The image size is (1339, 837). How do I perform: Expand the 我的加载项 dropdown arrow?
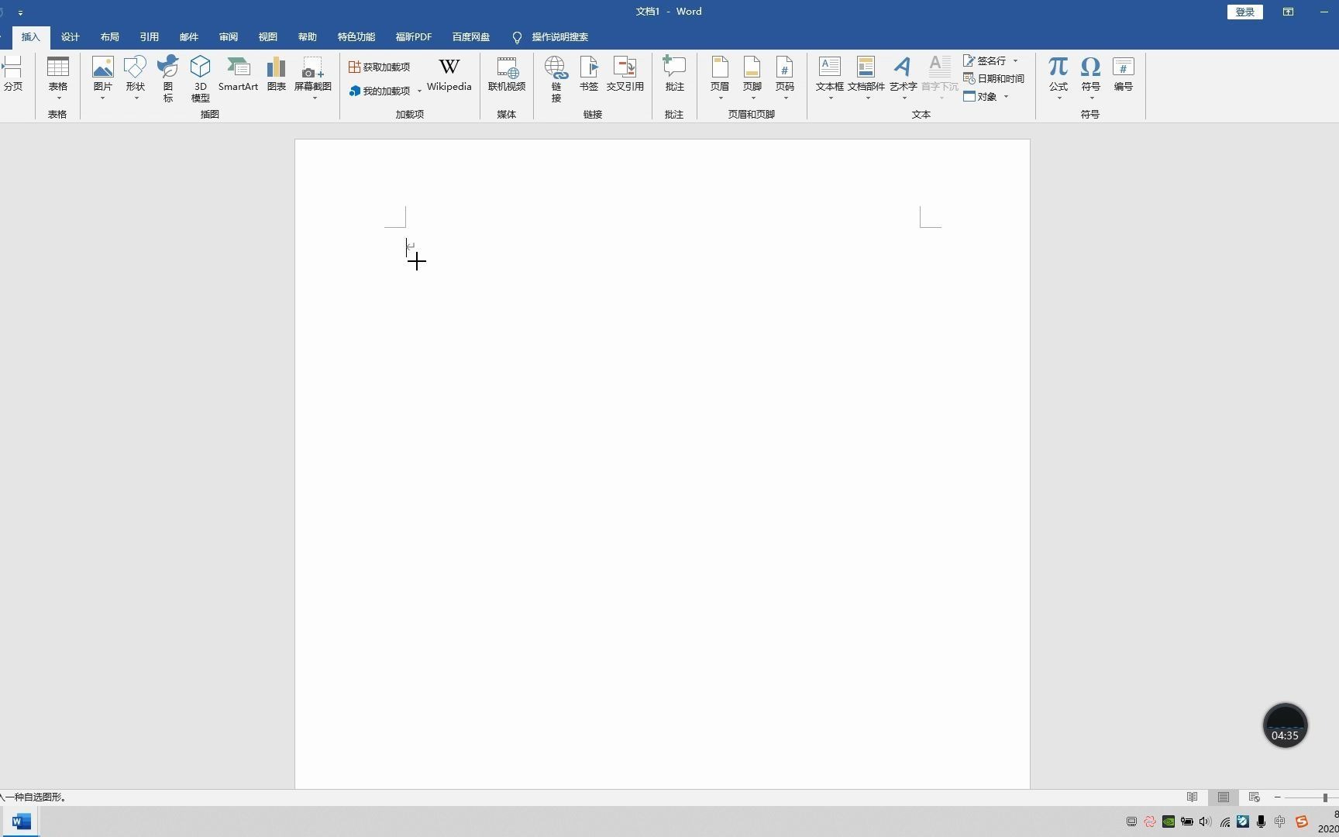(419, 91)
